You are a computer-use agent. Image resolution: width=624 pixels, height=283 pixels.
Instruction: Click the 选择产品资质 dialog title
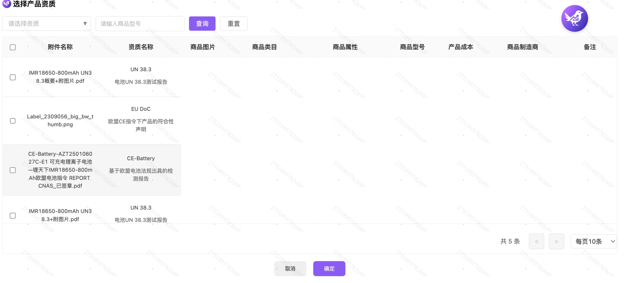(x=34, y=4)
